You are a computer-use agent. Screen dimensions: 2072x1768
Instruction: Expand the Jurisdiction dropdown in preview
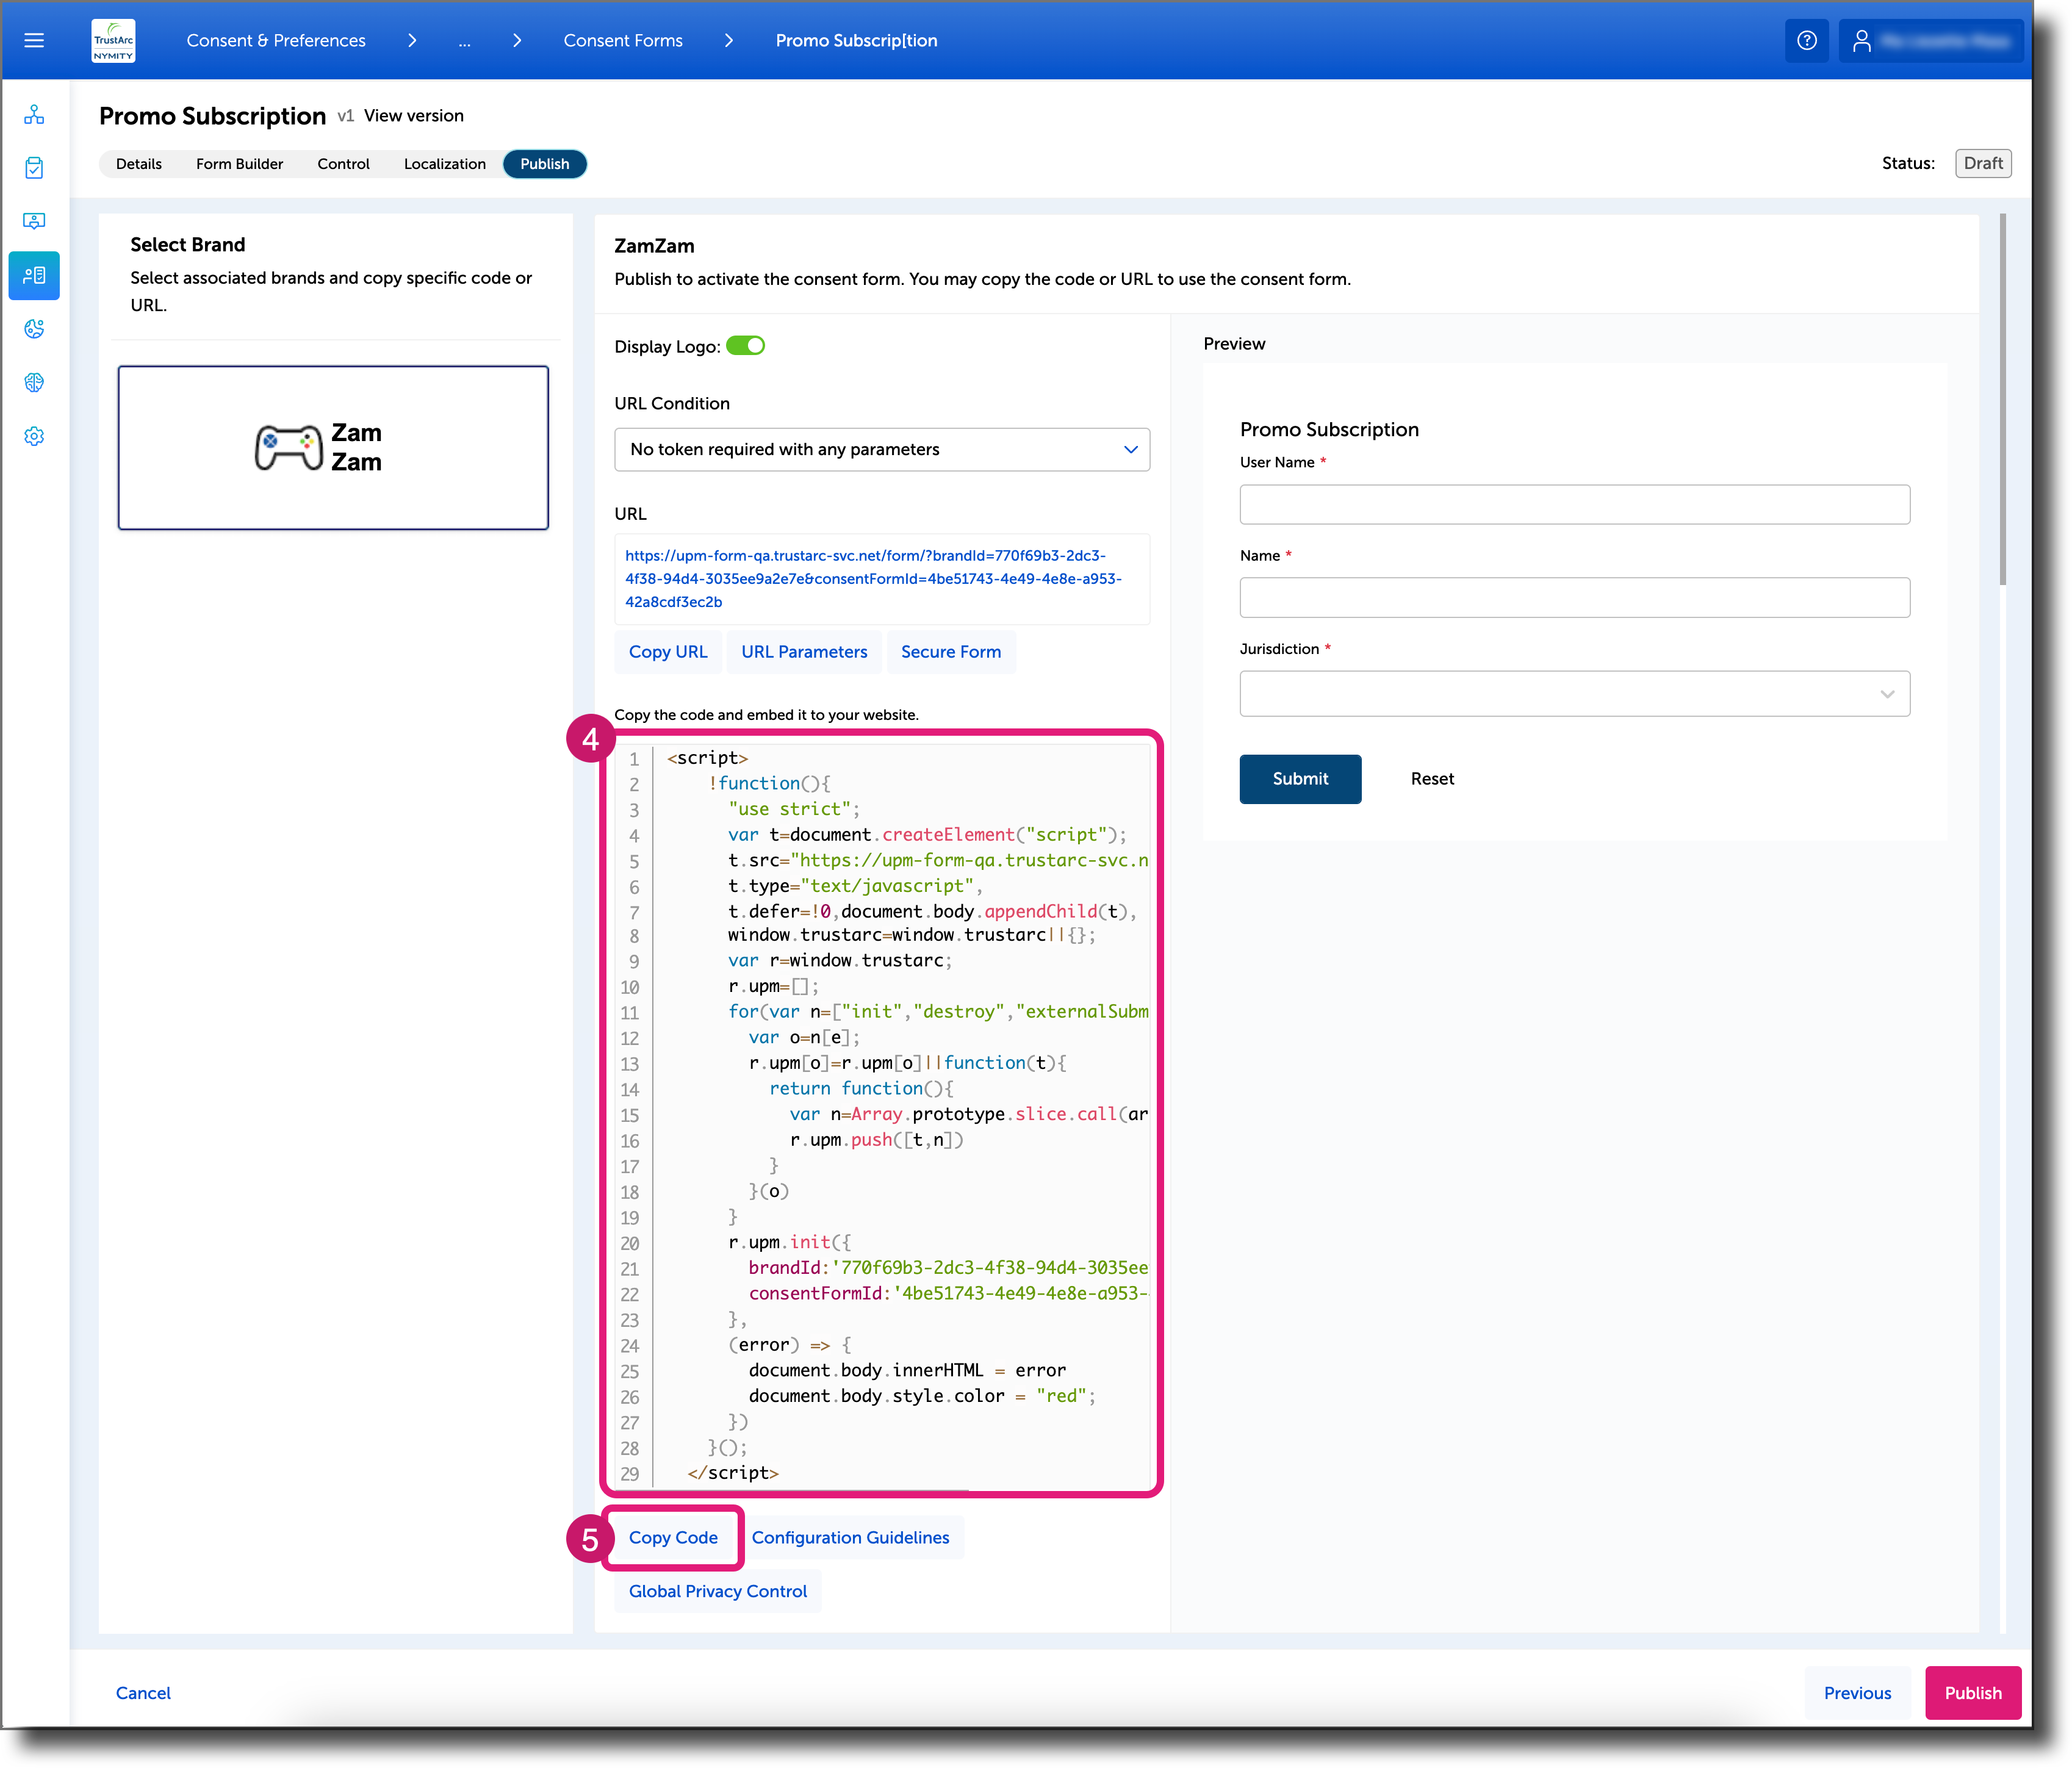[1574, 693]
